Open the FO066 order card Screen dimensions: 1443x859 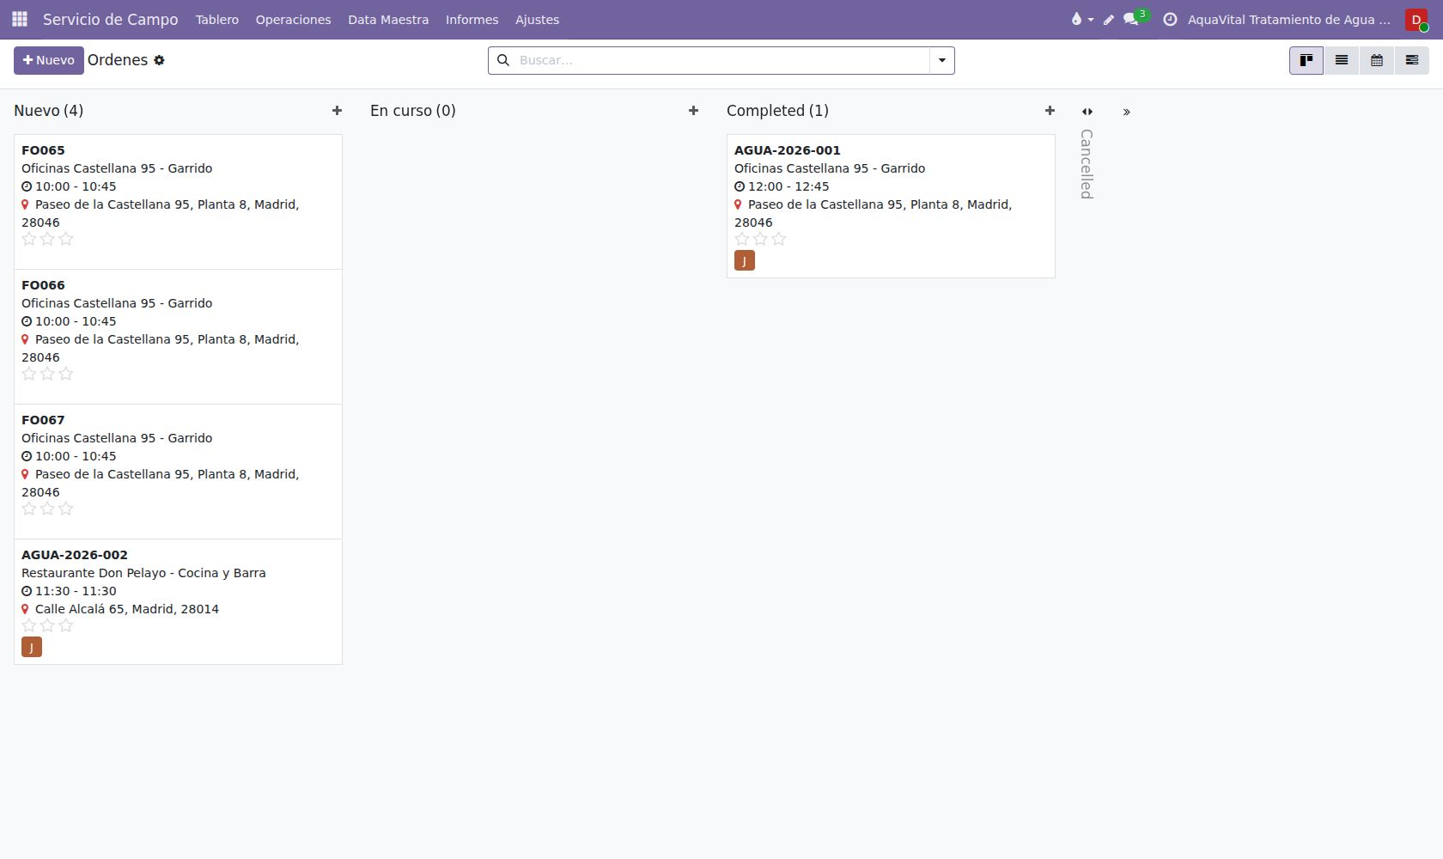178,337
